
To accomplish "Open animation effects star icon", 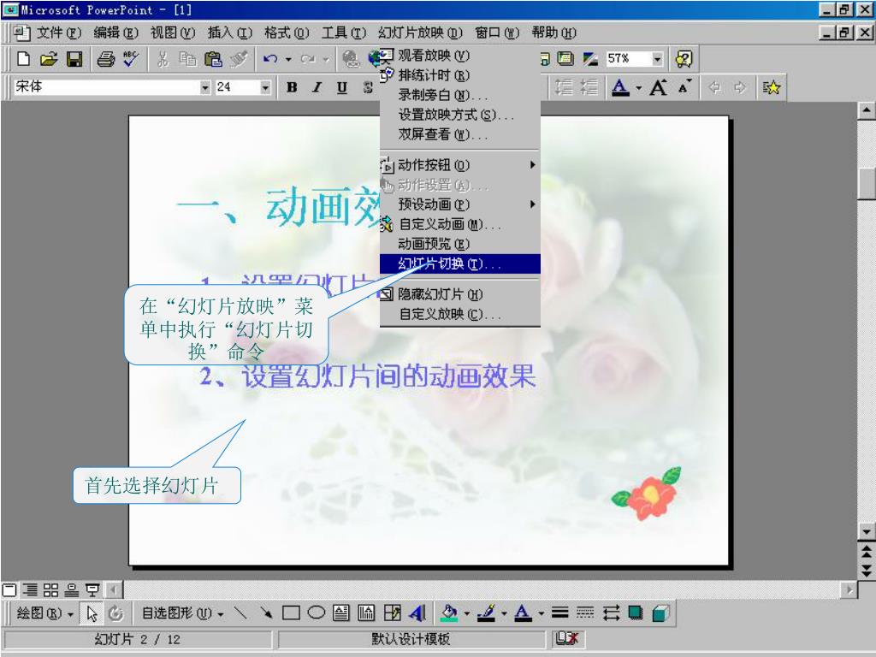I will coord(772,87).
